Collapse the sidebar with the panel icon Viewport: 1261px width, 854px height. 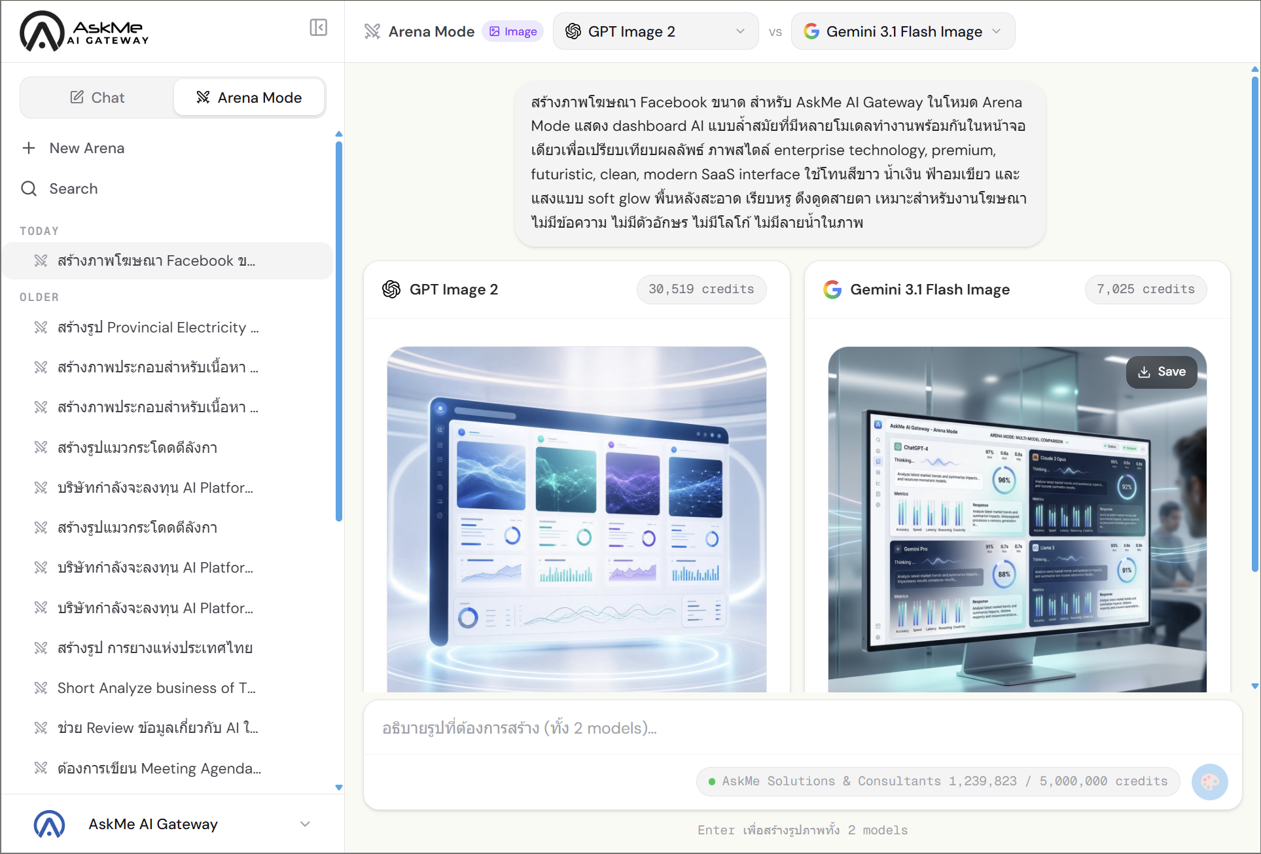[318, 27]
